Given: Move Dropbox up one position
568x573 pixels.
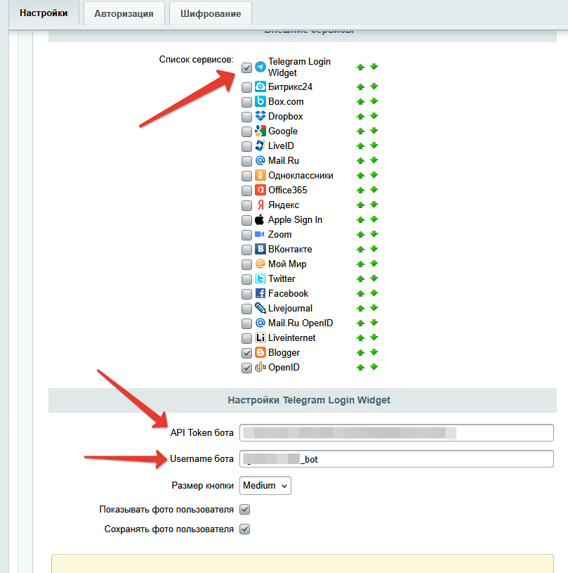Looking at the screenshot, I should [361, 116].
